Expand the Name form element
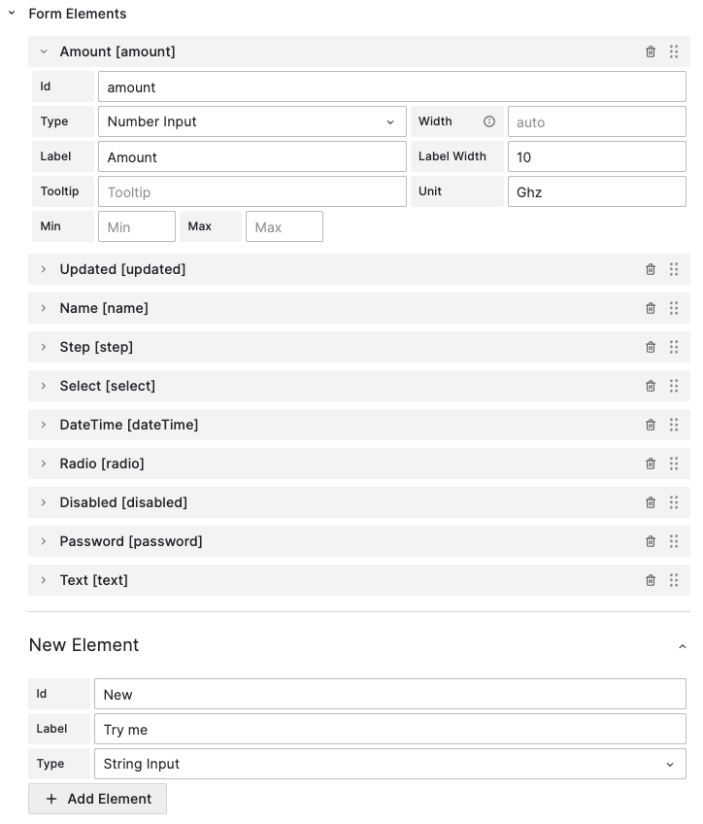 click(x=43, y=308)
